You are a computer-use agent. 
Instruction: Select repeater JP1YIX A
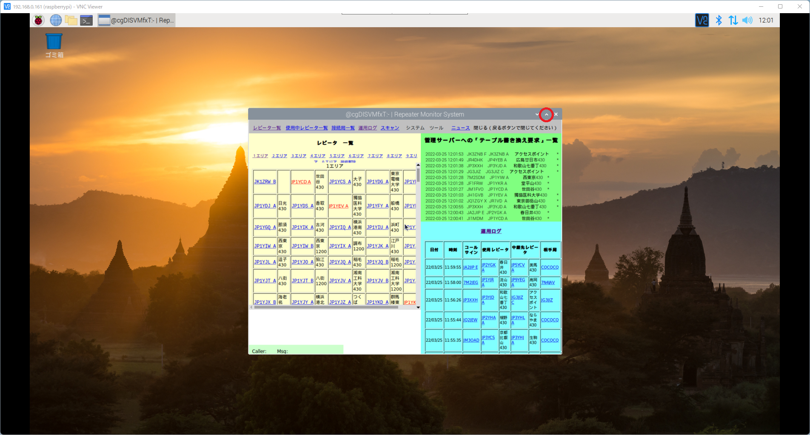tap(340, 246)
